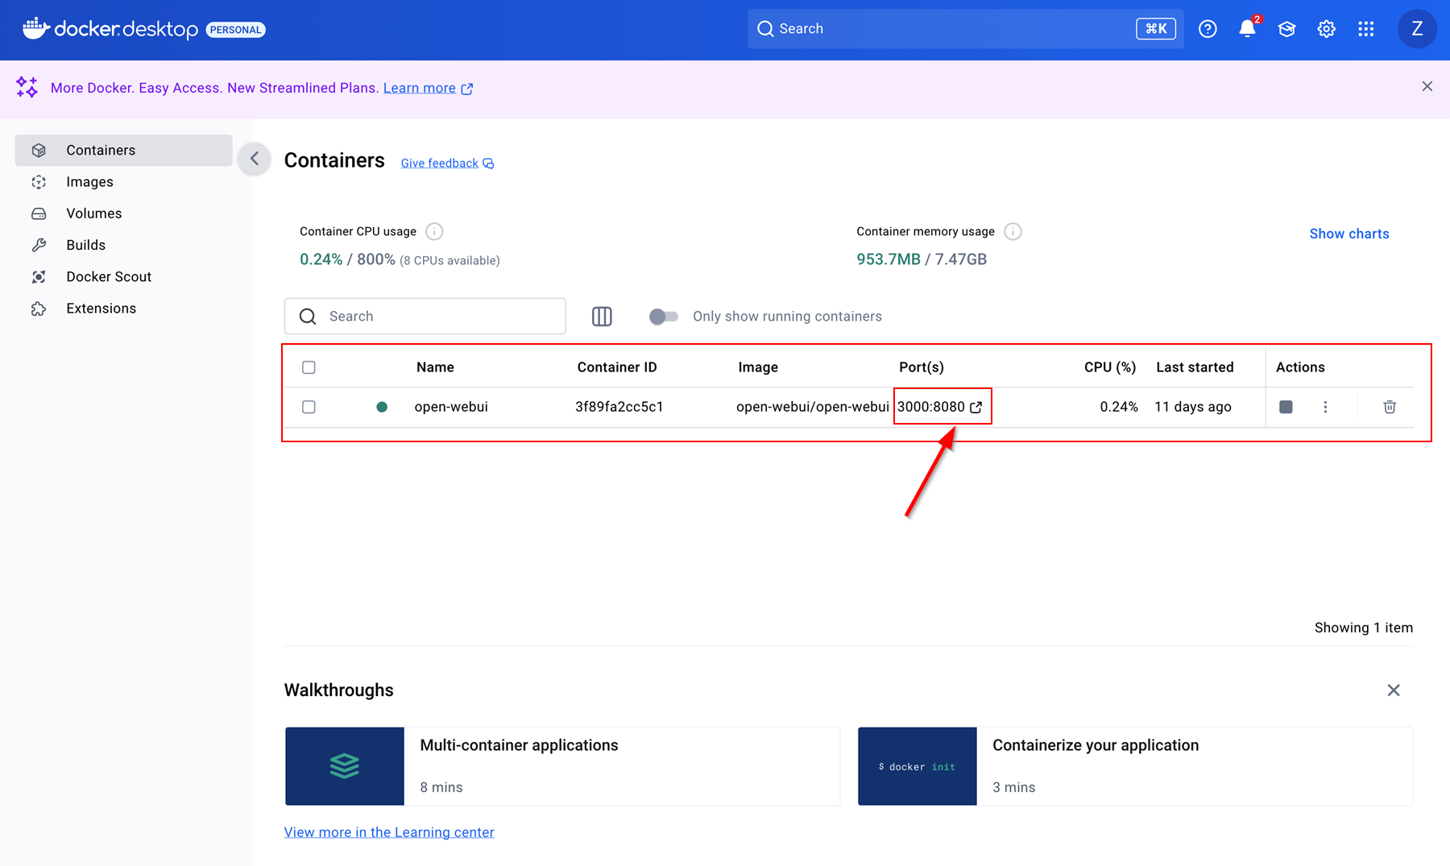Open the notifications bell
Viewport: 1450px width, 866px height.
pyautogui.click(x=1247, y=28)
